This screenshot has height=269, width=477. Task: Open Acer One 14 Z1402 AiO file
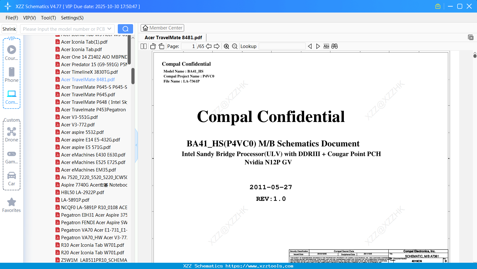(x=91, y=57)
